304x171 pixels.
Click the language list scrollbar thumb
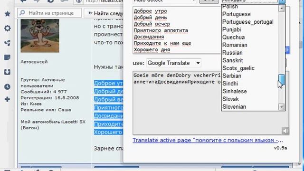click(282, 79)
